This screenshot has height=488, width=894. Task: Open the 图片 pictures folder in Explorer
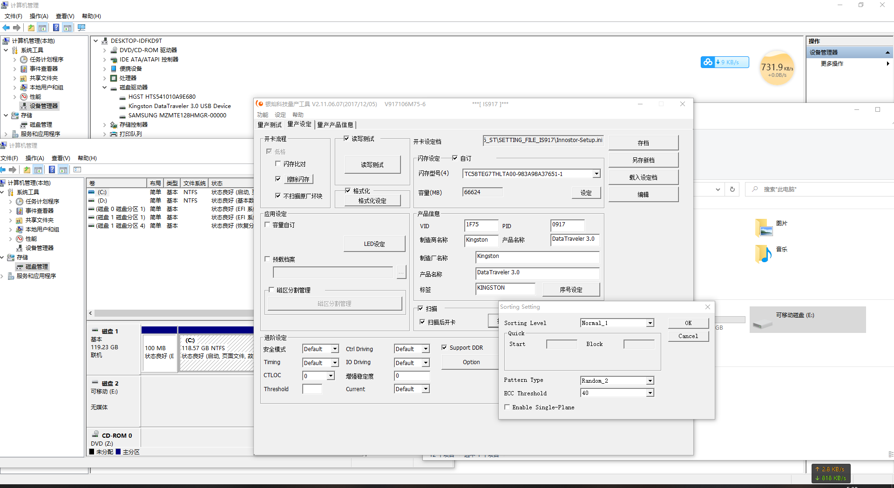(764, 227)
